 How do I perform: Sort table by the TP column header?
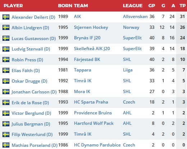182,6
